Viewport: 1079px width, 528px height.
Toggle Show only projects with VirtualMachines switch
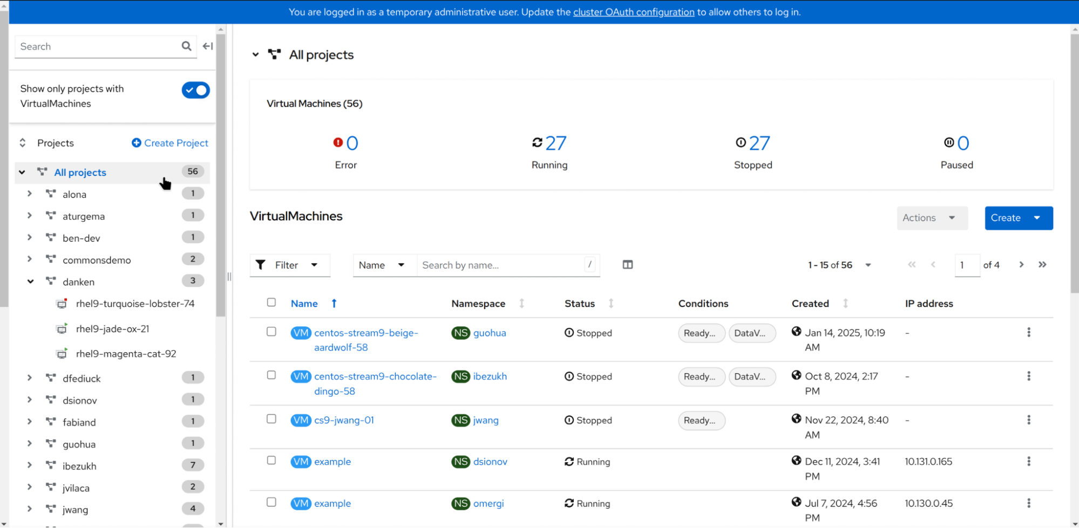pos(195,91)
